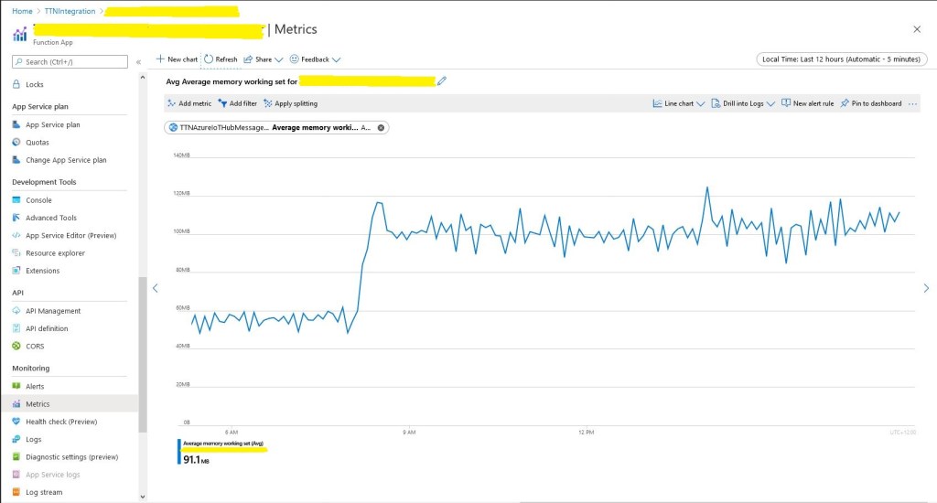937x503 pixels.
Task: Open Health check (Preview) item
Action: pyautogui.click(x=60, y=422)
